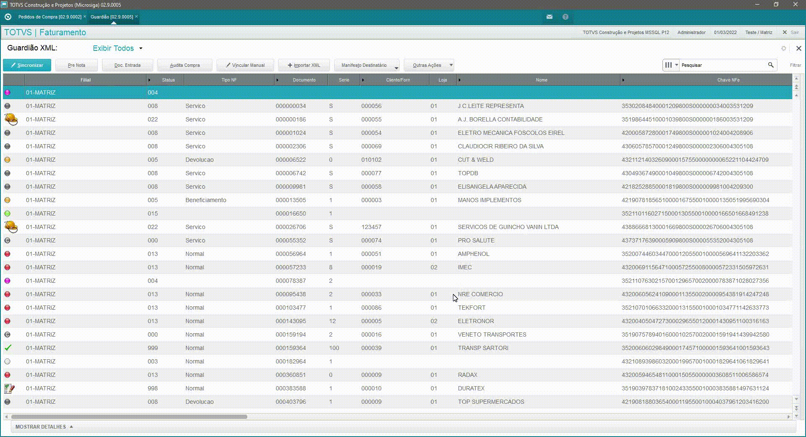Click TOTVS circular logo icon at top left
Screen dimensions: 806x437
pyautogui.click(x=8, y=17)
